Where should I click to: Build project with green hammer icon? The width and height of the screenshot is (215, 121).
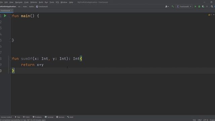[x=173, y=6]
